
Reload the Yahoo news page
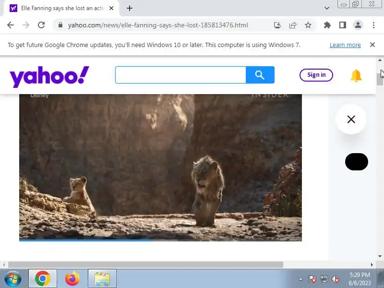41,25
